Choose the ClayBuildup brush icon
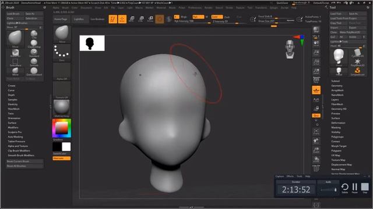The height and width of the screenshot is (209, 373). click(34, 44)
